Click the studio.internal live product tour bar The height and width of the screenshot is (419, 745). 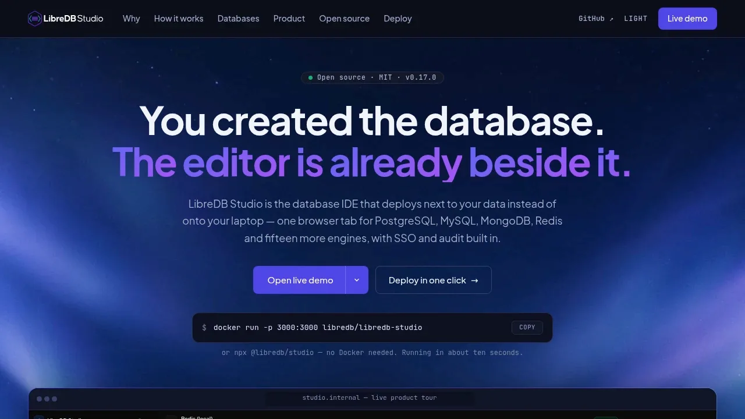pyautogui.click(x=370, y=398)
